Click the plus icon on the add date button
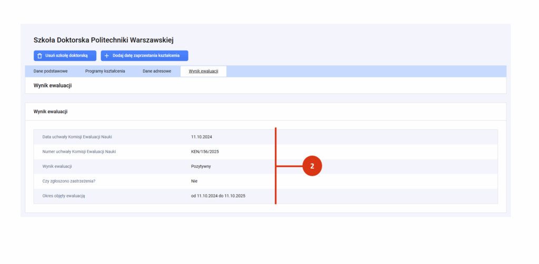 tap(107, 56)
